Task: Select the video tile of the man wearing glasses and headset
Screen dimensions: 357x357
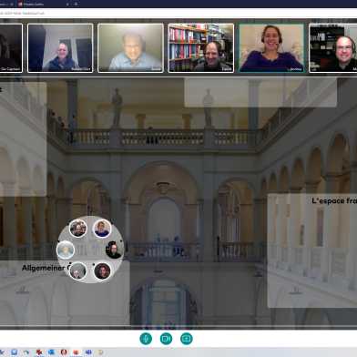Action: pos(333,48)
